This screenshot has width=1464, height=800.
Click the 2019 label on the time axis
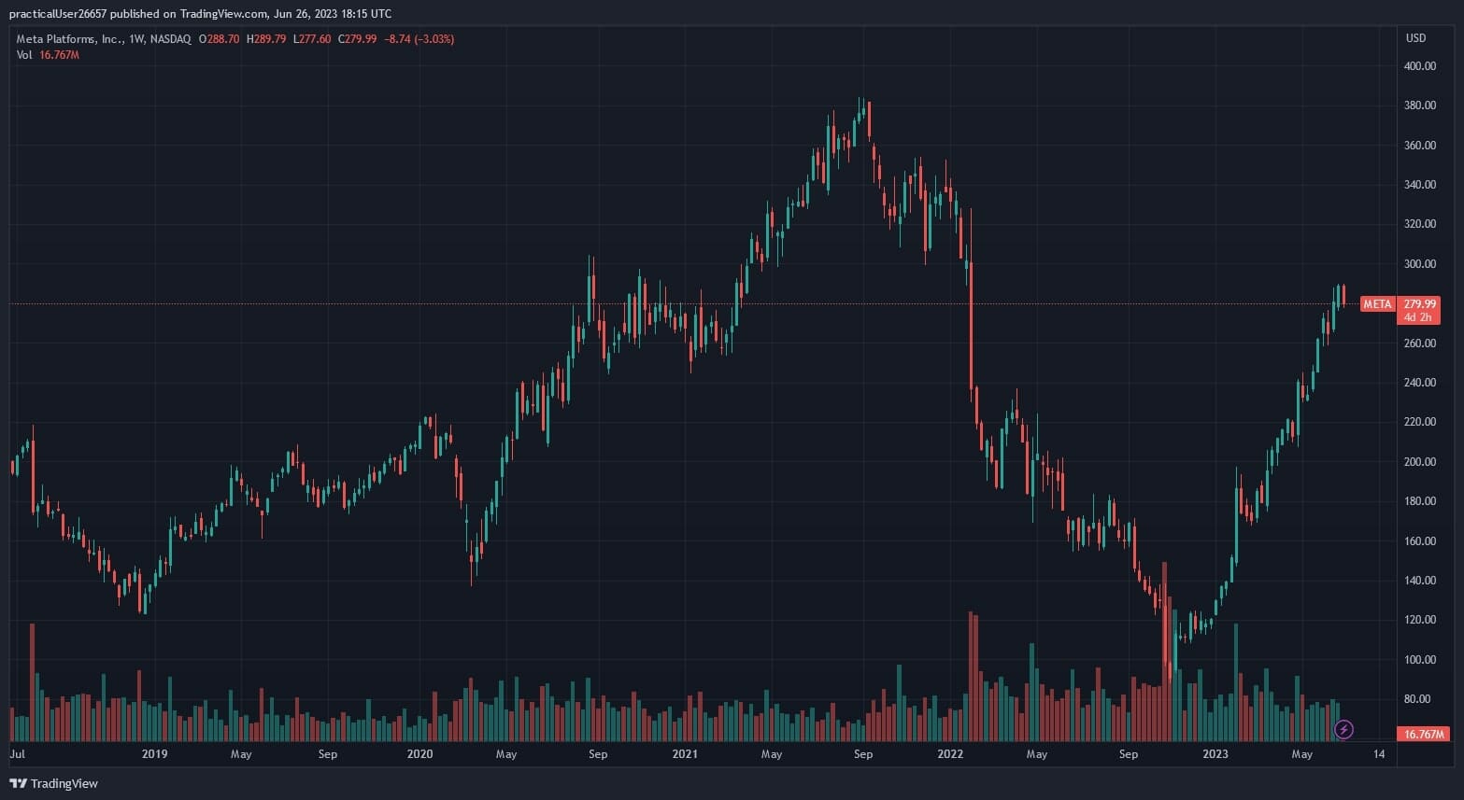click(154, 754)
